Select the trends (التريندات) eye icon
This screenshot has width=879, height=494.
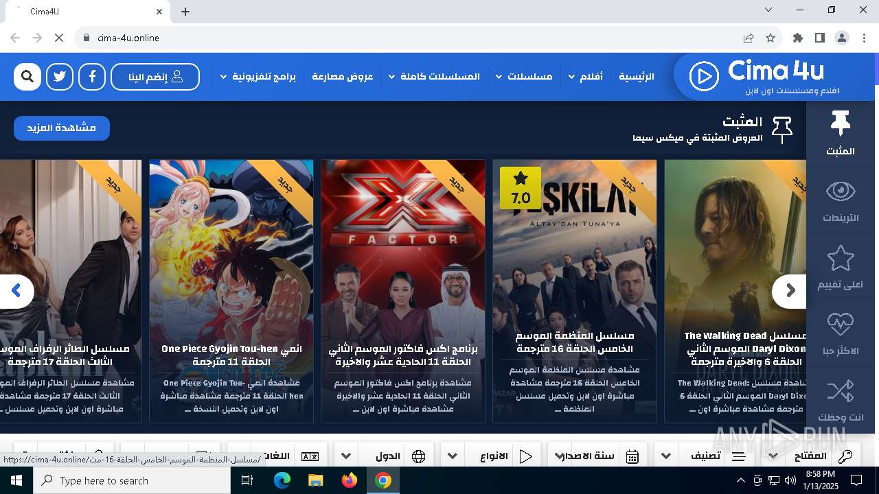point(841,191)
